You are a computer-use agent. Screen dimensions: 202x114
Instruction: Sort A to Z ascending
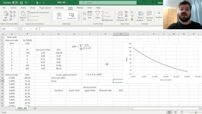click(85, 13)
